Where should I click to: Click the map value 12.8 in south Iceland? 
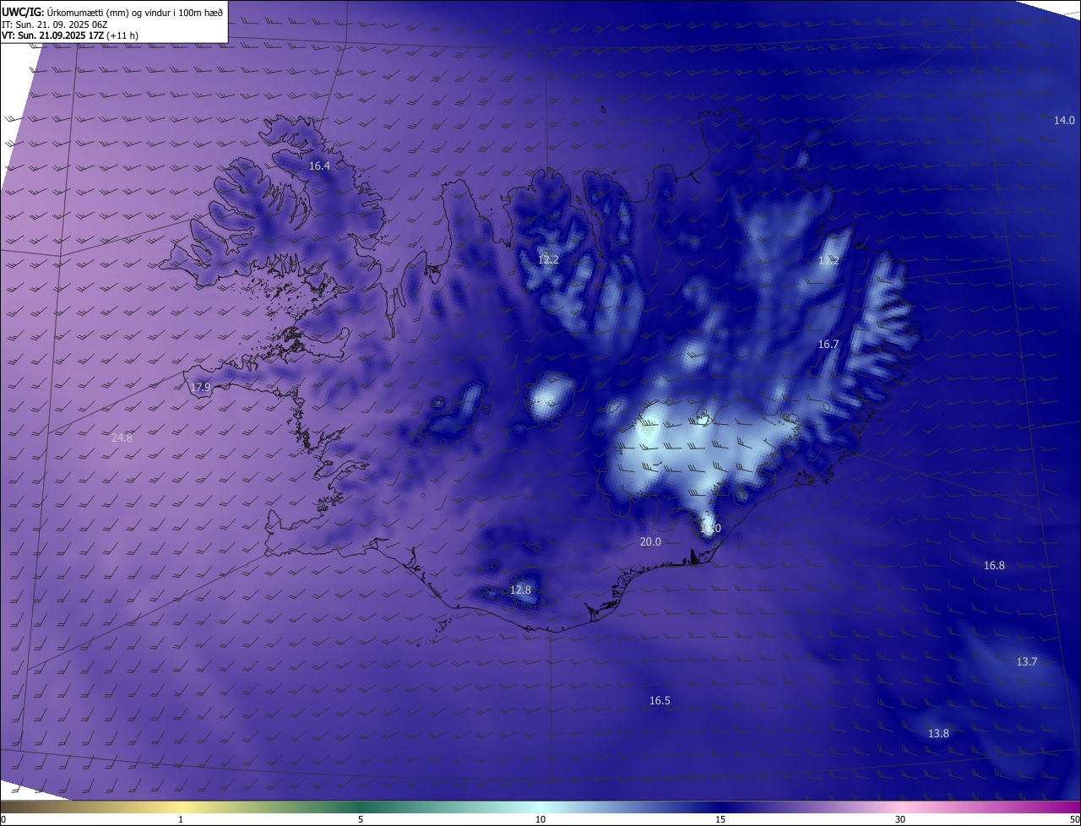click(x=521, y=590)
